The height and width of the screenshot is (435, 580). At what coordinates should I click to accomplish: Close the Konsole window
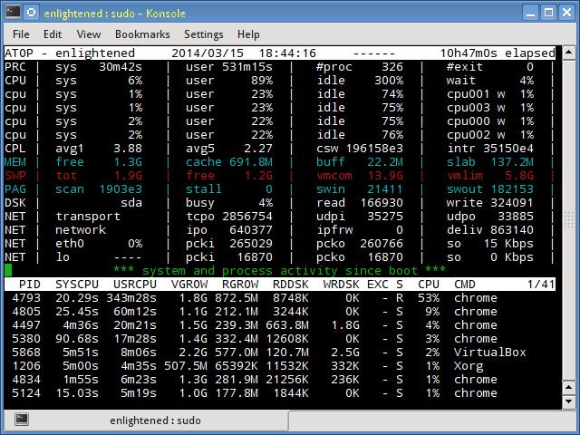point(565,12)
